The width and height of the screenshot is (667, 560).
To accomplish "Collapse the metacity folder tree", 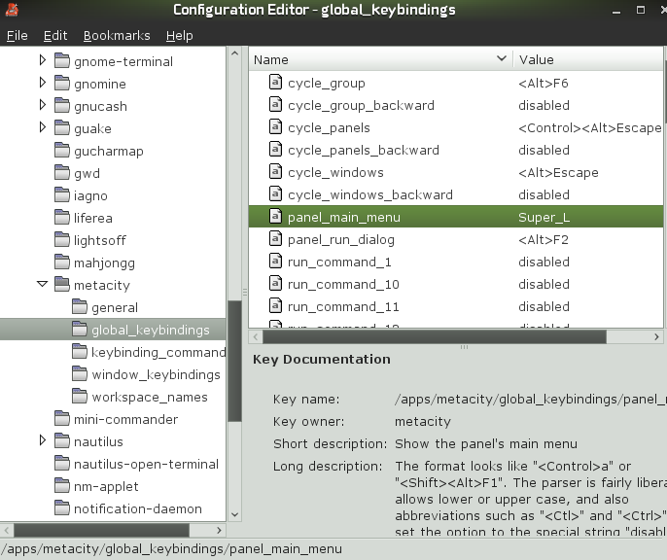I will pos(43,285).
